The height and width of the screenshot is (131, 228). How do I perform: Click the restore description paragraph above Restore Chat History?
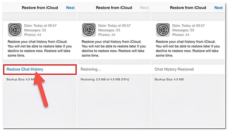40,49
